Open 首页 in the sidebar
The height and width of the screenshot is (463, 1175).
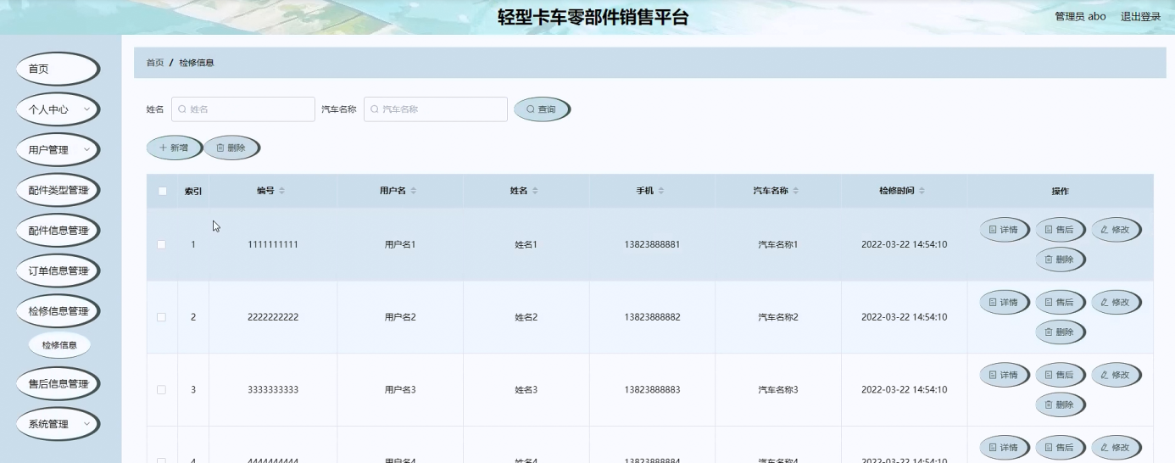click(x=58, y=69)
